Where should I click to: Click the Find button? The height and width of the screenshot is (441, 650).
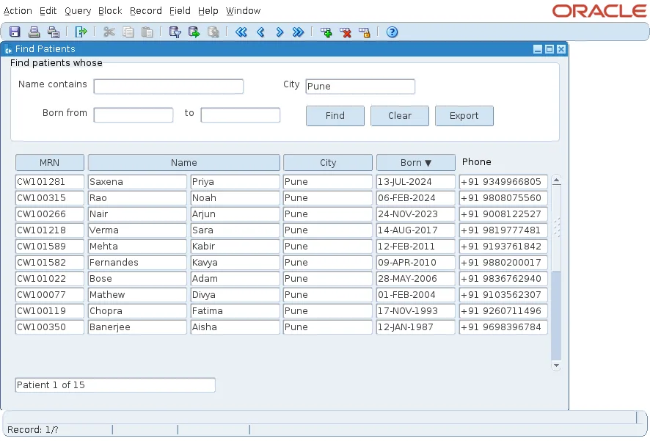[x=335, y=116]
